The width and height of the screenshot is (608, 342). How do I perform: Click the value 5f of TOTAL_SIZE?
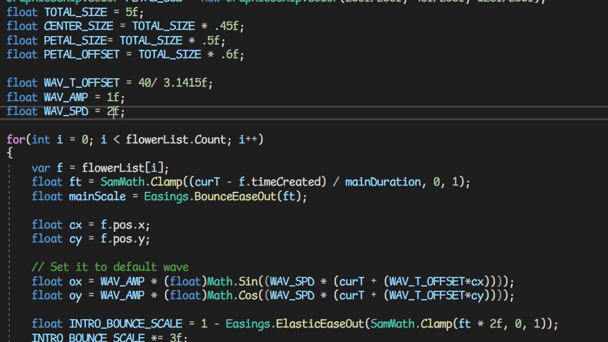(132, 12)
